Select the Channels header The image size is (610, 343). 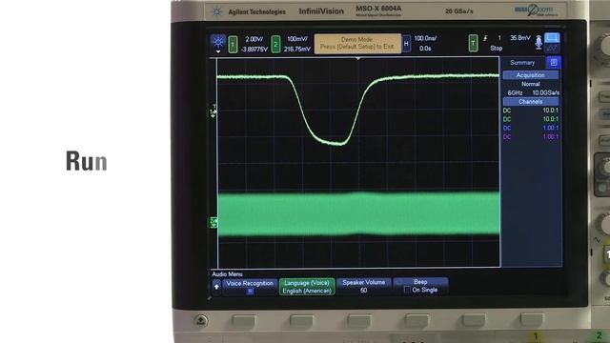pos(530,102)
